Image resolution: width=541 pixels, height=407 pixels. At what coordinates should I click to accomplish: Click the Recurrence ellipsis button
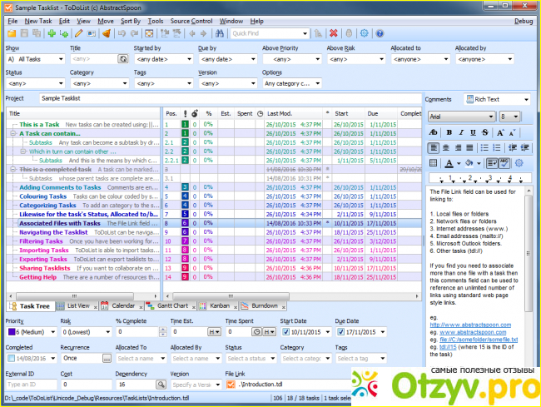tap(107, 358)
